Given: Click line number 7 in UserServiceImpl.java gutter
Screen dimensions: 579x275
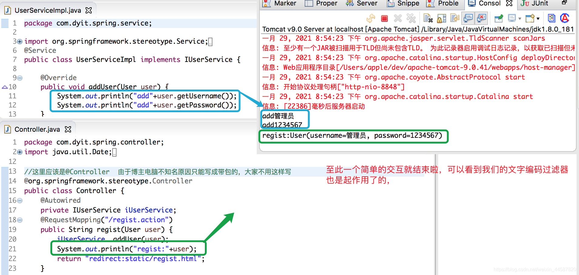Looking at the screenshot, I should click(x=15, y=59).
